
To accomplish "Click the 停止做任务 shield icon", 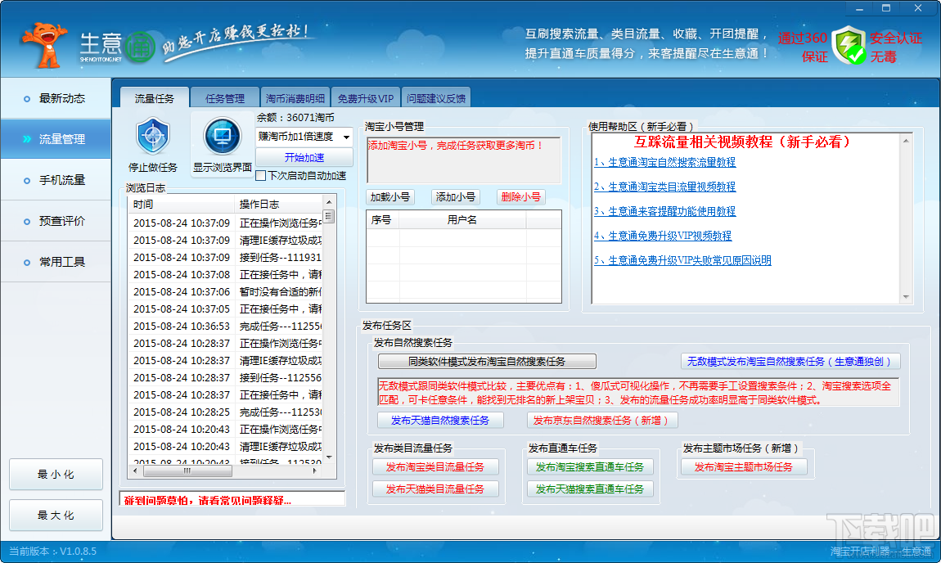I will 153,136.
